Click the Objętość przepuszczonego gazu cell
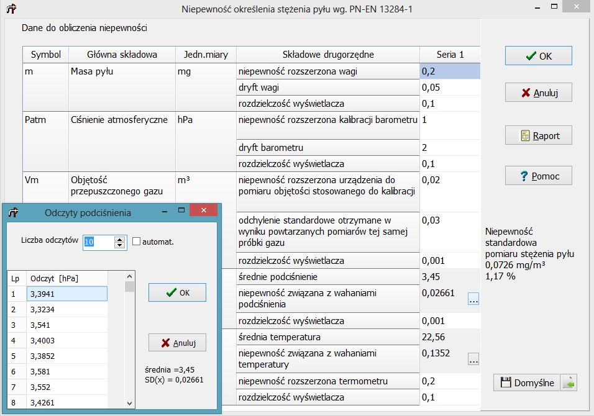 tap(122, 188)
